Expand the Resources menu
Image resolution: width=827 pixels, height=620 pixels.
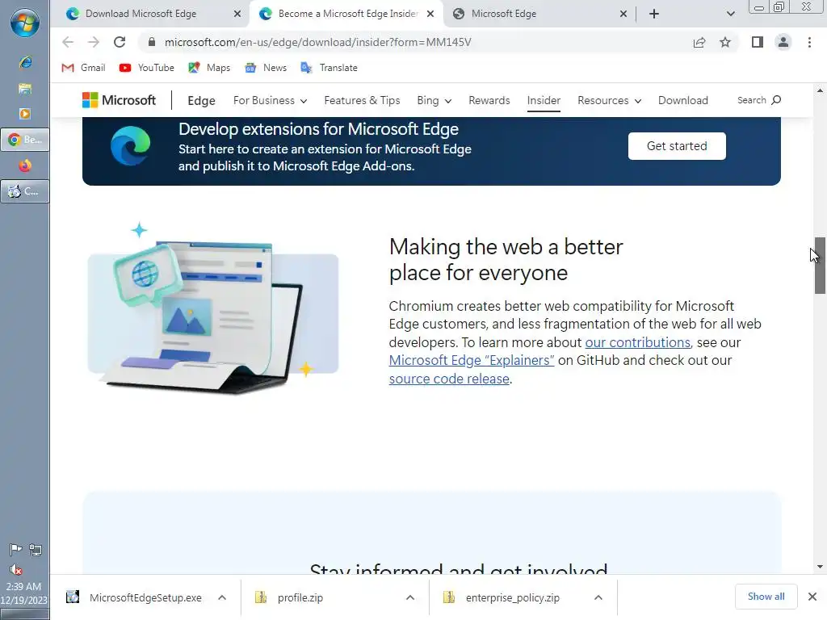[x=609, y=100]
